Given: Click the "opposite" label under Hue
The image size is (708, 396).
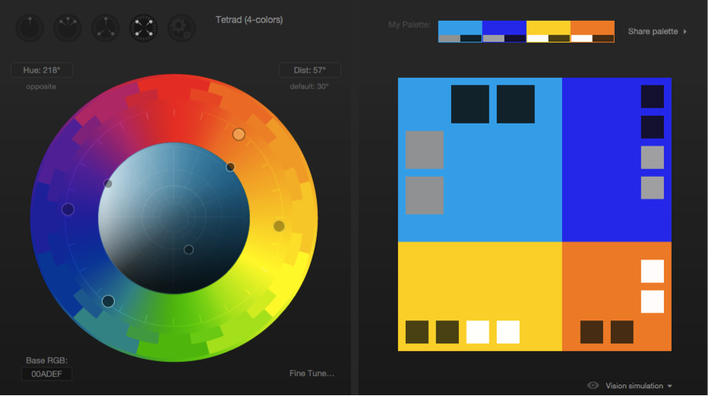Looking at the screenshot, I should point(41,86).
